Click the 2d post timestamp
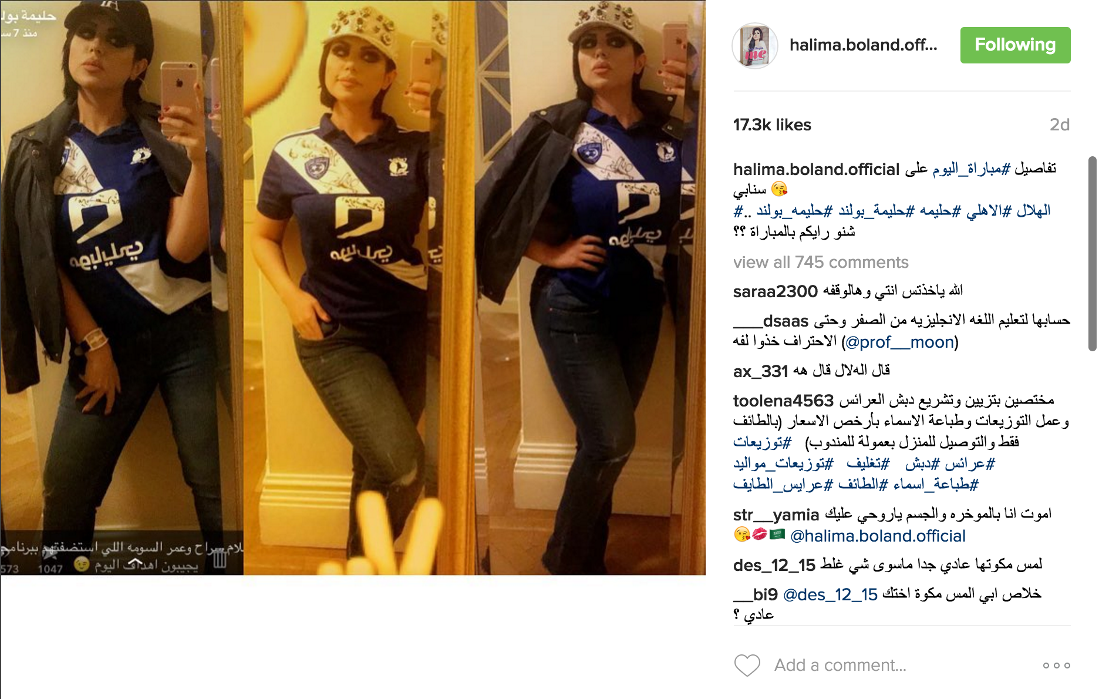 coord(1059,125)
